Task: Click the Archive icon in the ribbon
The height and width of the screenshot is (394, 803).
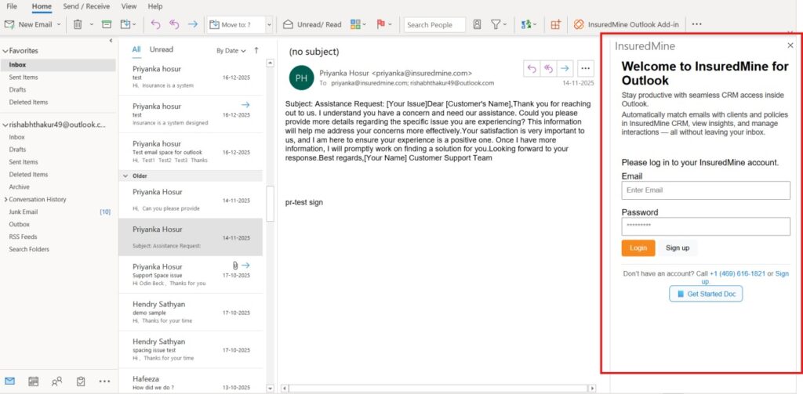Action: (106, 24)
